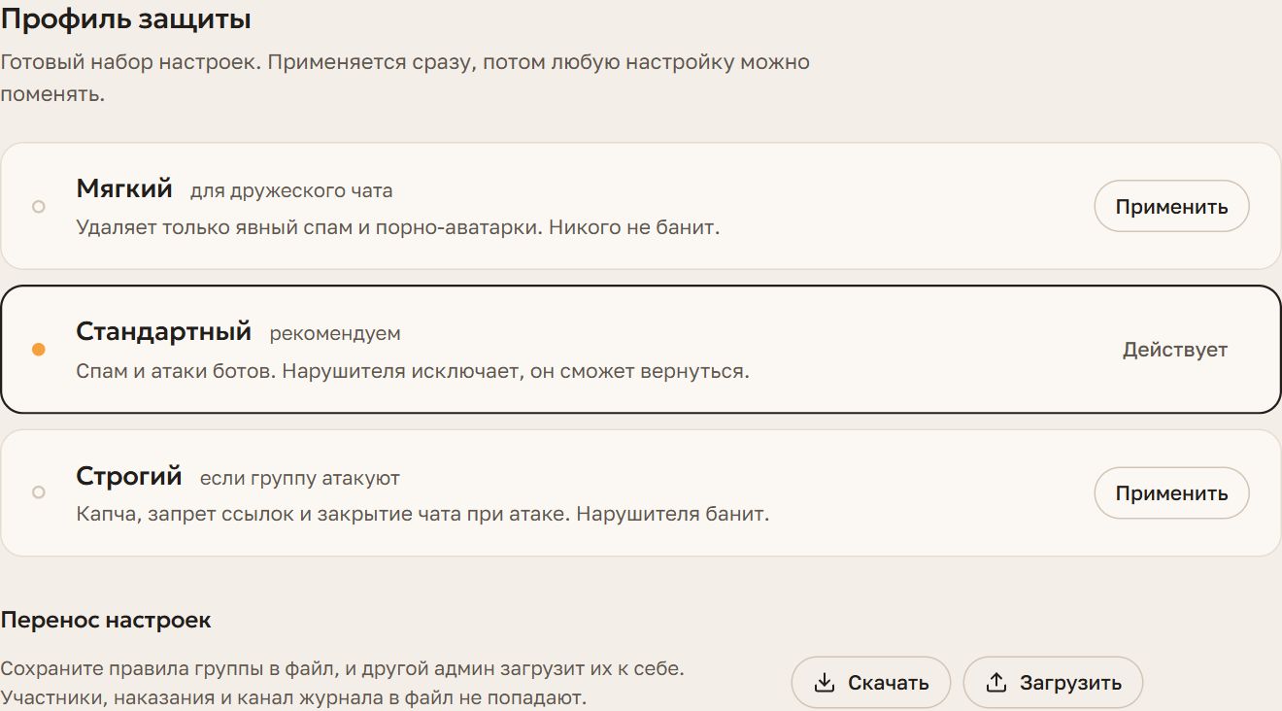The height and width of the screenshot is (711, 1282).
Task: Click the Скачать settings button
Action: pyautogui.click(x=871, y=683)
